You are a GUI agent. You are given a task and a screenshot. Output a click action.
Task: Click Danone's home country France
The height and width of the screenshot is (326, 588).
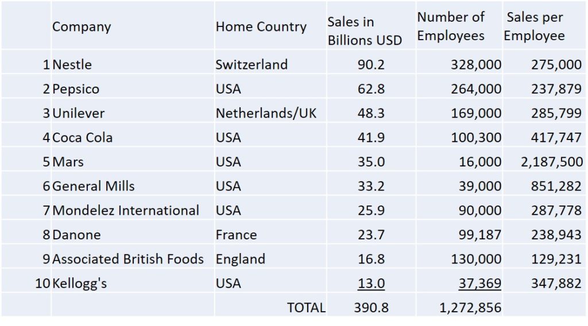click(236, 235)
